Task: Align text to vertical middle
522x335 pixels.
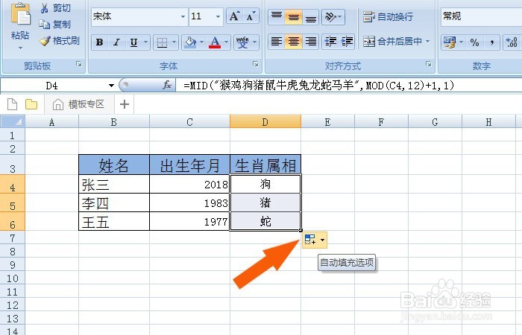Action: [x=293, y=16]
